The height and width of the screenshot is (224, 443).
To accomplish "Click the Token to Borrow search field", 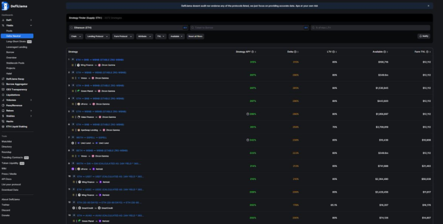I will point(246,28).
